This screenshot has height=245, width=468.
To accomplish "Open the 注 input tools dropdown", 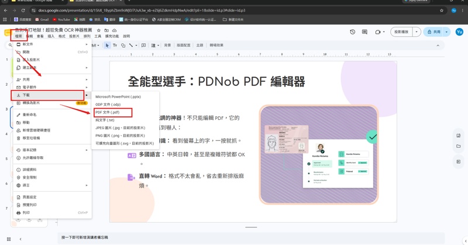I will (155, 46).
